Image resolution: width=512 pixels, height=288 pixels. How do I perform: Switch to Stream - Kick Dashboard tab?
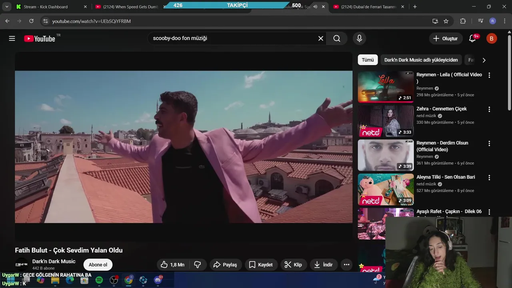(x=50, y=7)
